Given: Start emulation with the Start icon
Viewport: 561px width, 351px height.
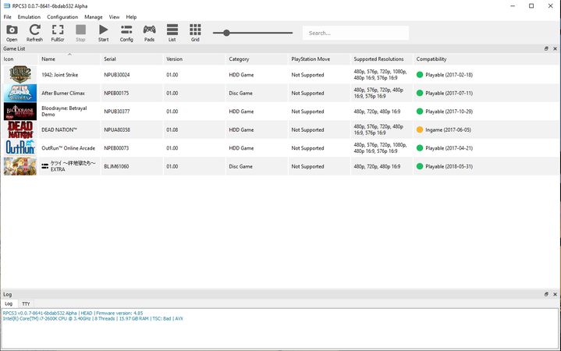Looking at the screenshot, I should point(104,33).
